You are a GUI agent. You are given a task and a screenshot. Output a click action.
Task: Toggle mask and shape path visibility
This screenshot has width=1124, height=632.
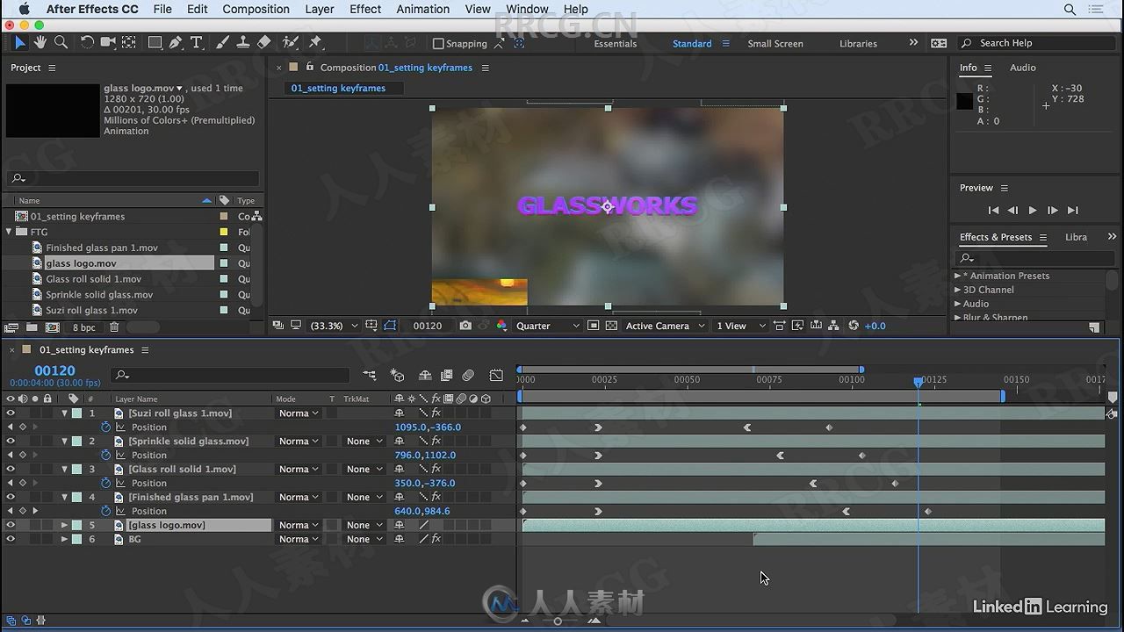[x=391, y=326]
